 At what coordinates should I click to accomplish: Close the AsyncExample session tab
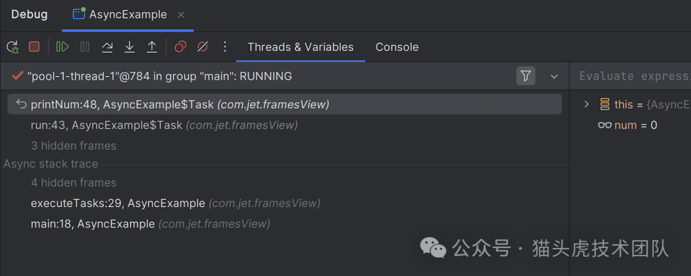click(x=181, y=15)
